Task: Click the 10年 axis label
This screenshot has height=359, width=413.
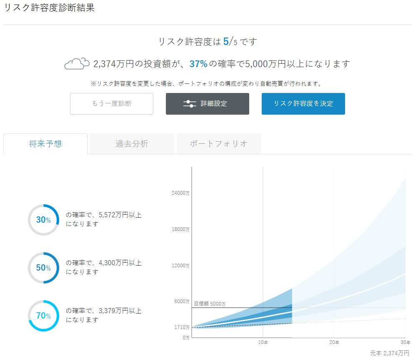Action: [x=263, y=342]
